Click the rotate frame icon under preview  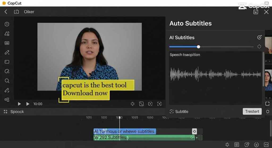(150, 104)
